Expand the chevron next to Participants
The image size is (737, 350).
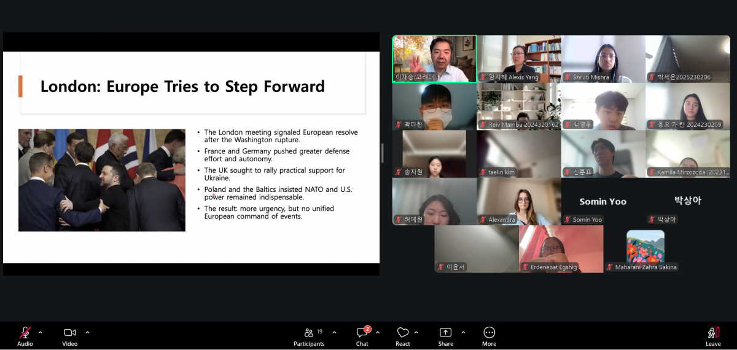point(334,332)
